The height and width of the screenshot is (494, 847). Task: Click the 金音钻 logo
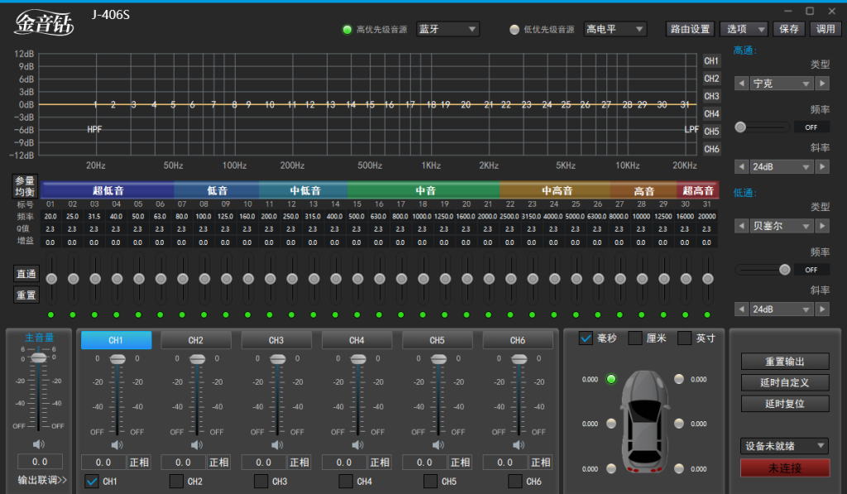point(44,22)
